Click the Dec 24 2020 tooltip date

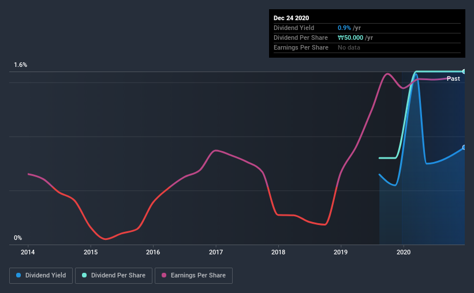click(291, 18)
